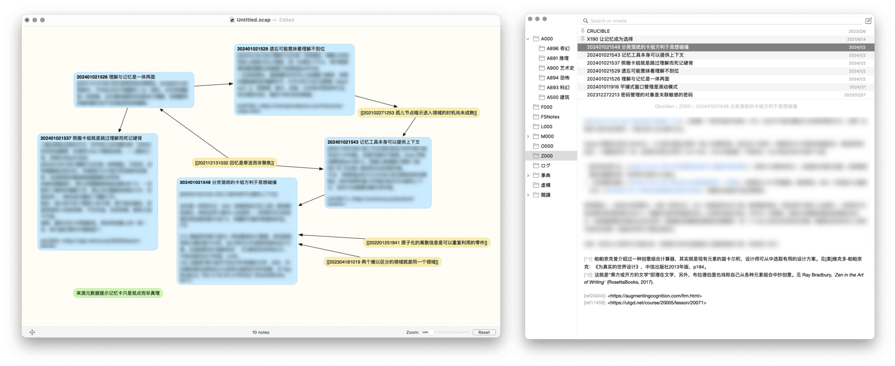Open note 202401021537 in the notes list

pos(725,63)
